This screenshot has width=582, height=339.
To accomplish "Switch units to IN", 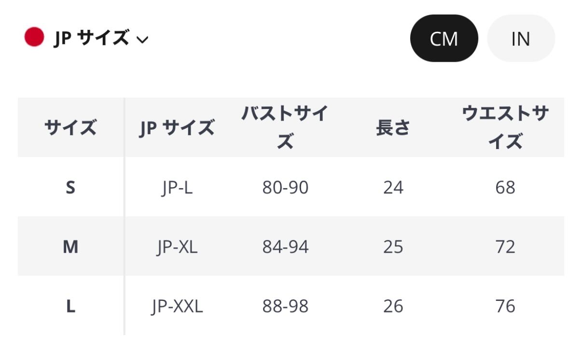I will (521, 39).
